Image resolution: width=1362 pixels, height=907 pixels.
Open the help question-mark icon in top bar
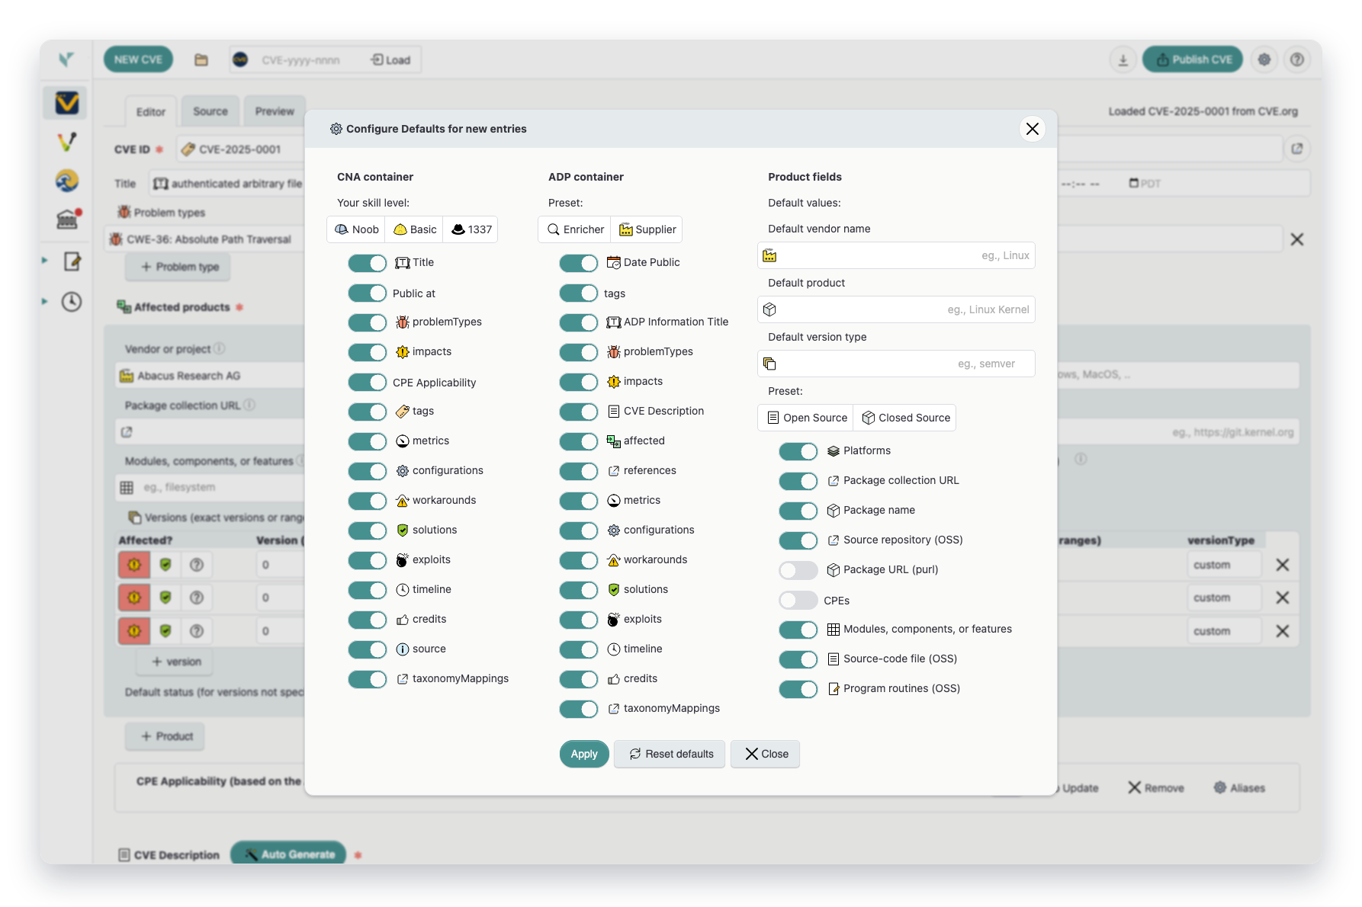click(x=1297, y=59)
